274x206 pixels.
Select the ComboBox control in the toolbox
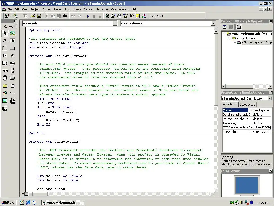pos(5,63)
